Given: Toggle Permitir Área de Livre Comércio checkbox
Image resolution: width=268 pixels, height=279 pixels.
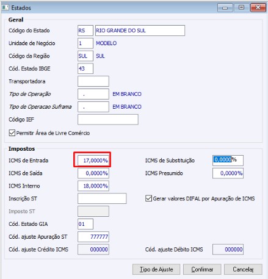Looking at the screenshot, I should (x=12, y=133).
